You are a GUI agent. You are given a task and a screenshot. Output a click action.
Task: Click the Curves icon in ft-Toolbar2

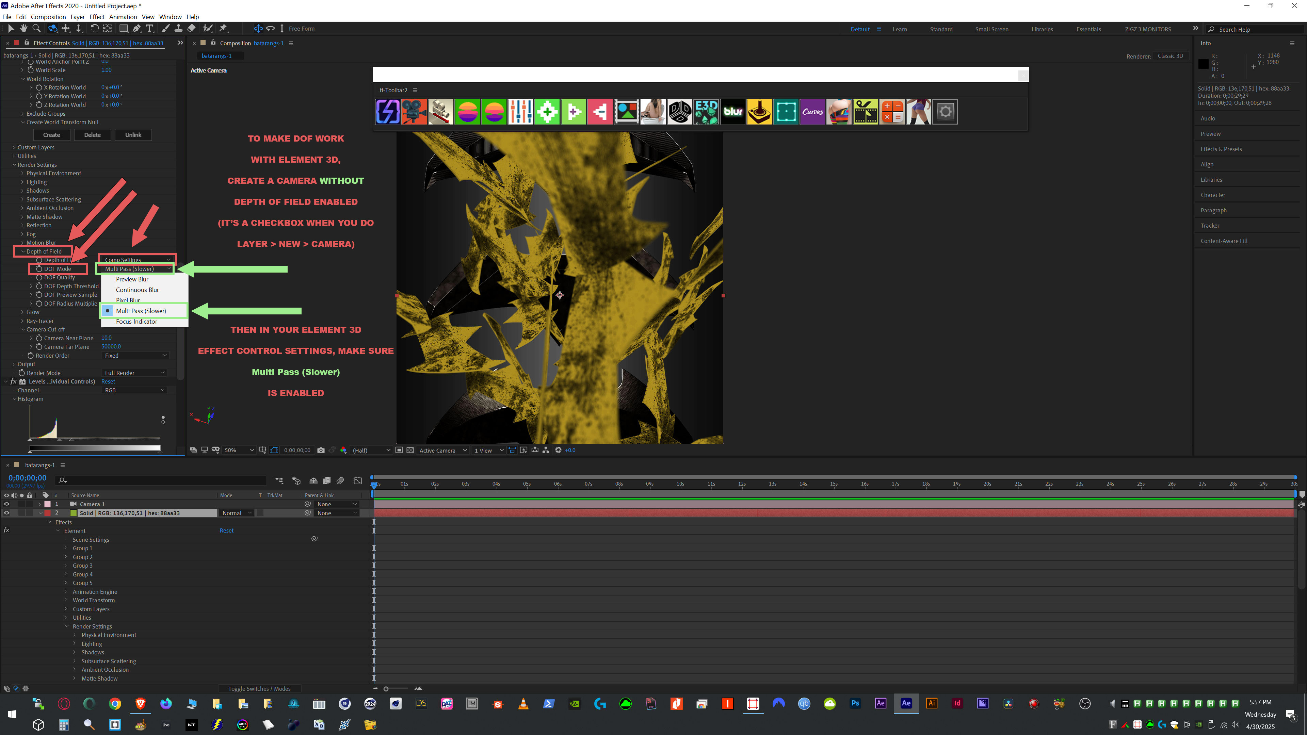click(x=812, y=112)
